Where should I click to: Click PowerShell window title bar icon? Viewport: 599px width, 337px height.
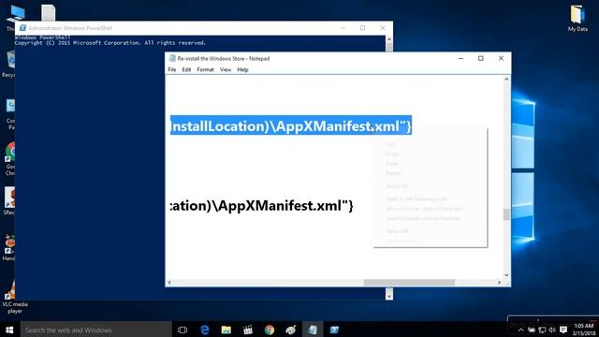[22, 28]
